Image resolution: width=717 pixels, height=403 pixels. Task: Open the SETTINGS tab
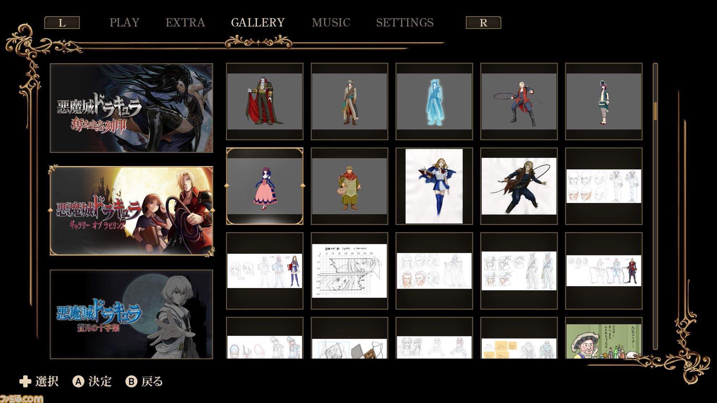pyautogui.click(x=404, y=22)
